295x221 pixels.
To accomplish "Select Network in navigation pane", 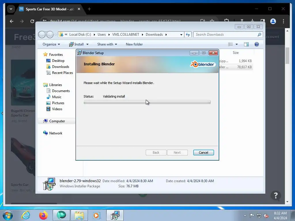I will [x=56, y=133].
